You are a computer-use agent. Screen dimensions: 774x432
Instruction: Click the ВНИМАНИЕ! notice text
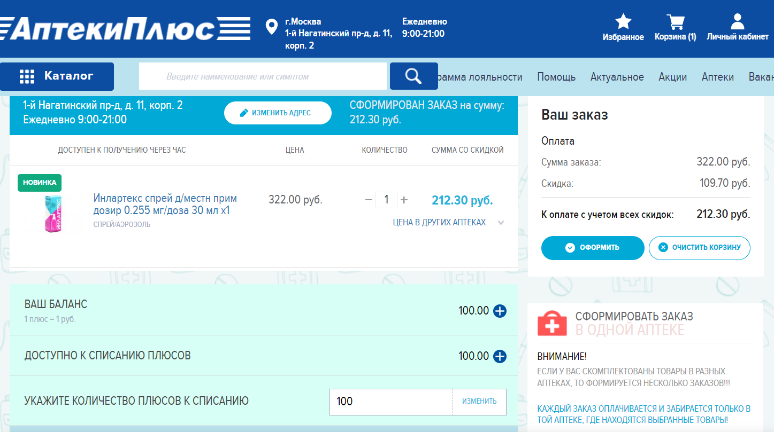562,357
